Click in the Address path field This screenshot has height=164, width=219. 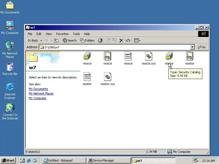114,47
